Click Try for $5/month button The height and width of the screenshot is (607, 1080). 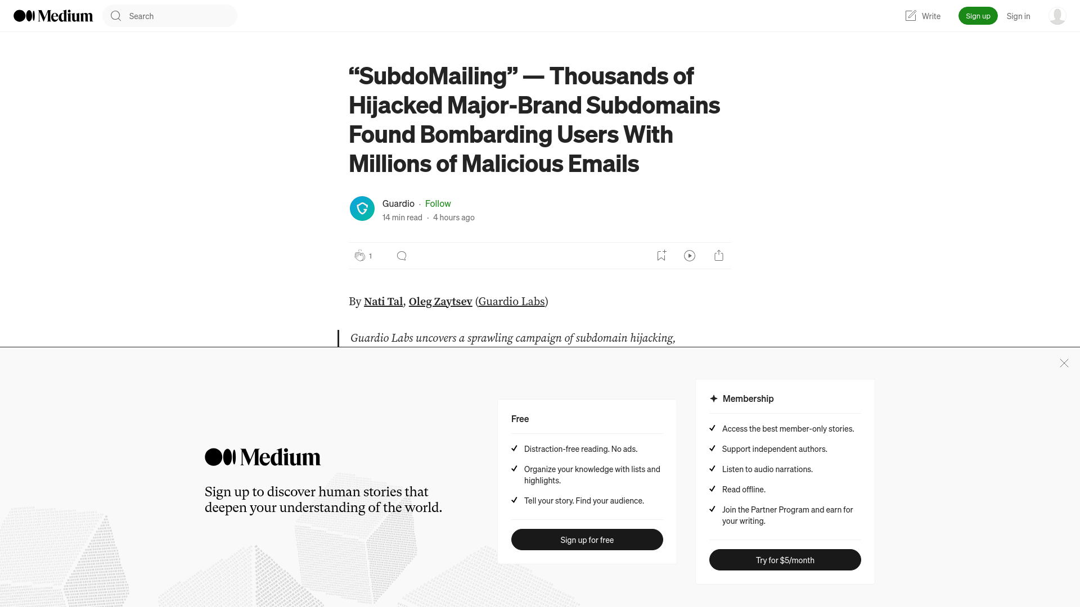[785, 560]
